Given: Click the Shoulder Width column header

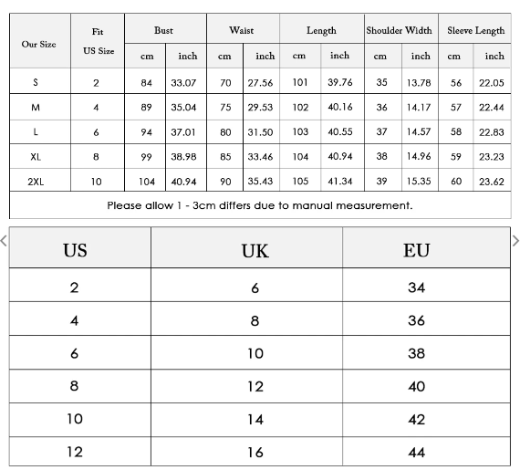Looking at the screenshot, I should [x=401, y=28].
